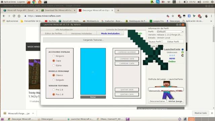This screenshot has width=215, height=121.
Task: Select Pre 1.8 texture version
Action: tap(54, 90)
